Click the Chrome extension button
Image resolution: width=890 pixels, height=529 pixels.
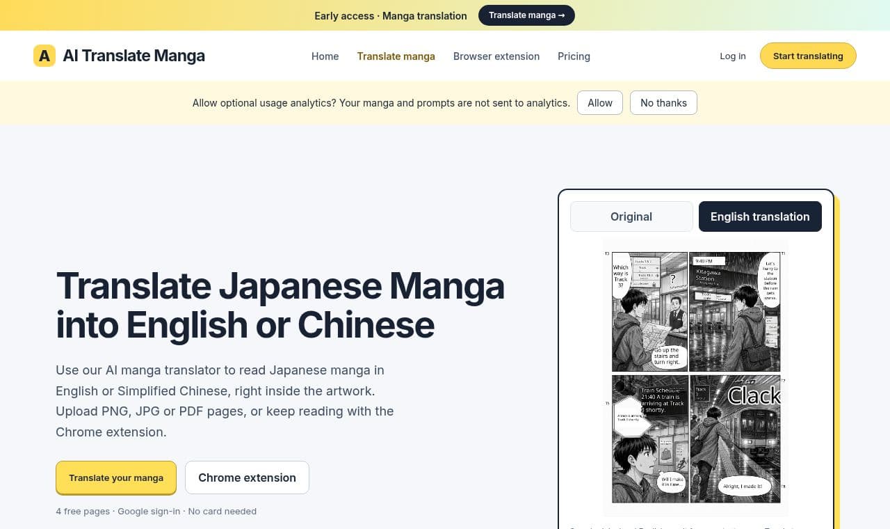tap(247, 477)
